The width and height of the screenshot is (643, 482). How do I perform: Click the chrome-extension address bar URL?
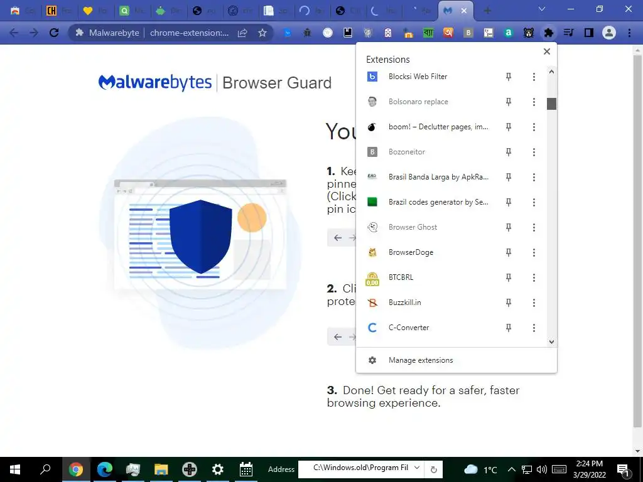190,33
